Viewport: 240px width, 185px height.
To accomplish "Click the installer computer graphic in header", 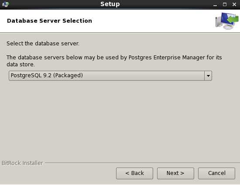I will [227, 21].
